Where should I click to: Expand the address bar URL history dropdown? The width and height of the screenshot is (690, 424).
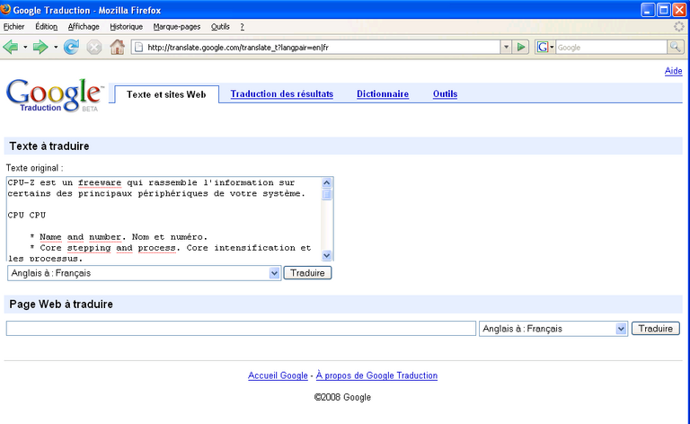[506, 47]
